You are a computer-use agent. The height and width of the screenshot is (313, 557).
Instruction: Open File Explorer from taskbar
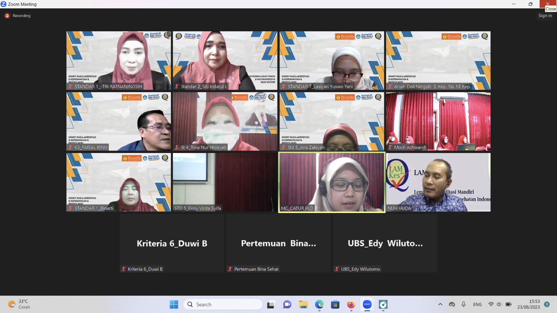[x=303, y=305]
